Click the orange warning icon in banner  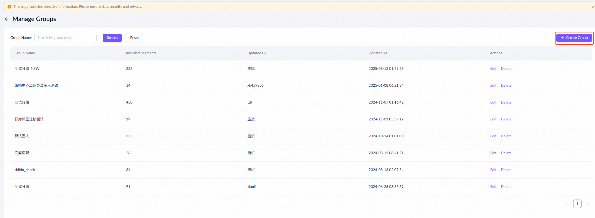pos(9,7)
